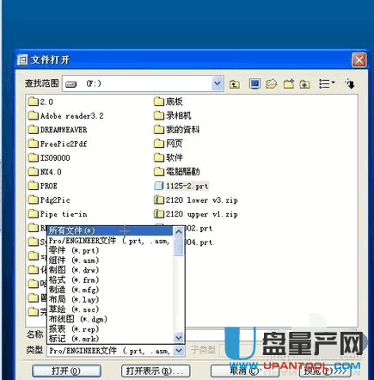Select the 我的資料 folder icon
This screenshot has height=380, width=374.
[159, 130]
